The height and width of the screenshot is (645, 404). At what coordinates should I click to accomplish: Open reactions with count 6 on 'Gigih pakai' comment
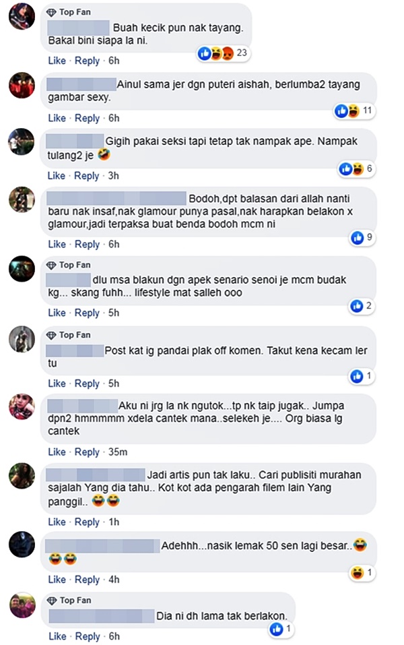pyautogui.click(x=356, y=168)
